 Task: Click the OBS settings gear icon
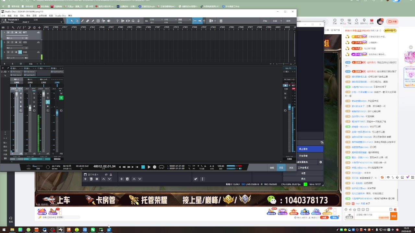pos(321,162)
